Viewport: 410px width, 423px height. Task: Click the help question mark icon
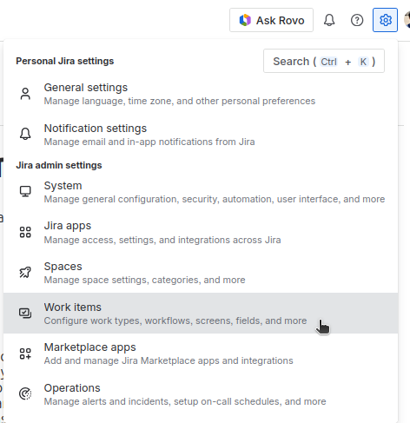pos(357,20)
